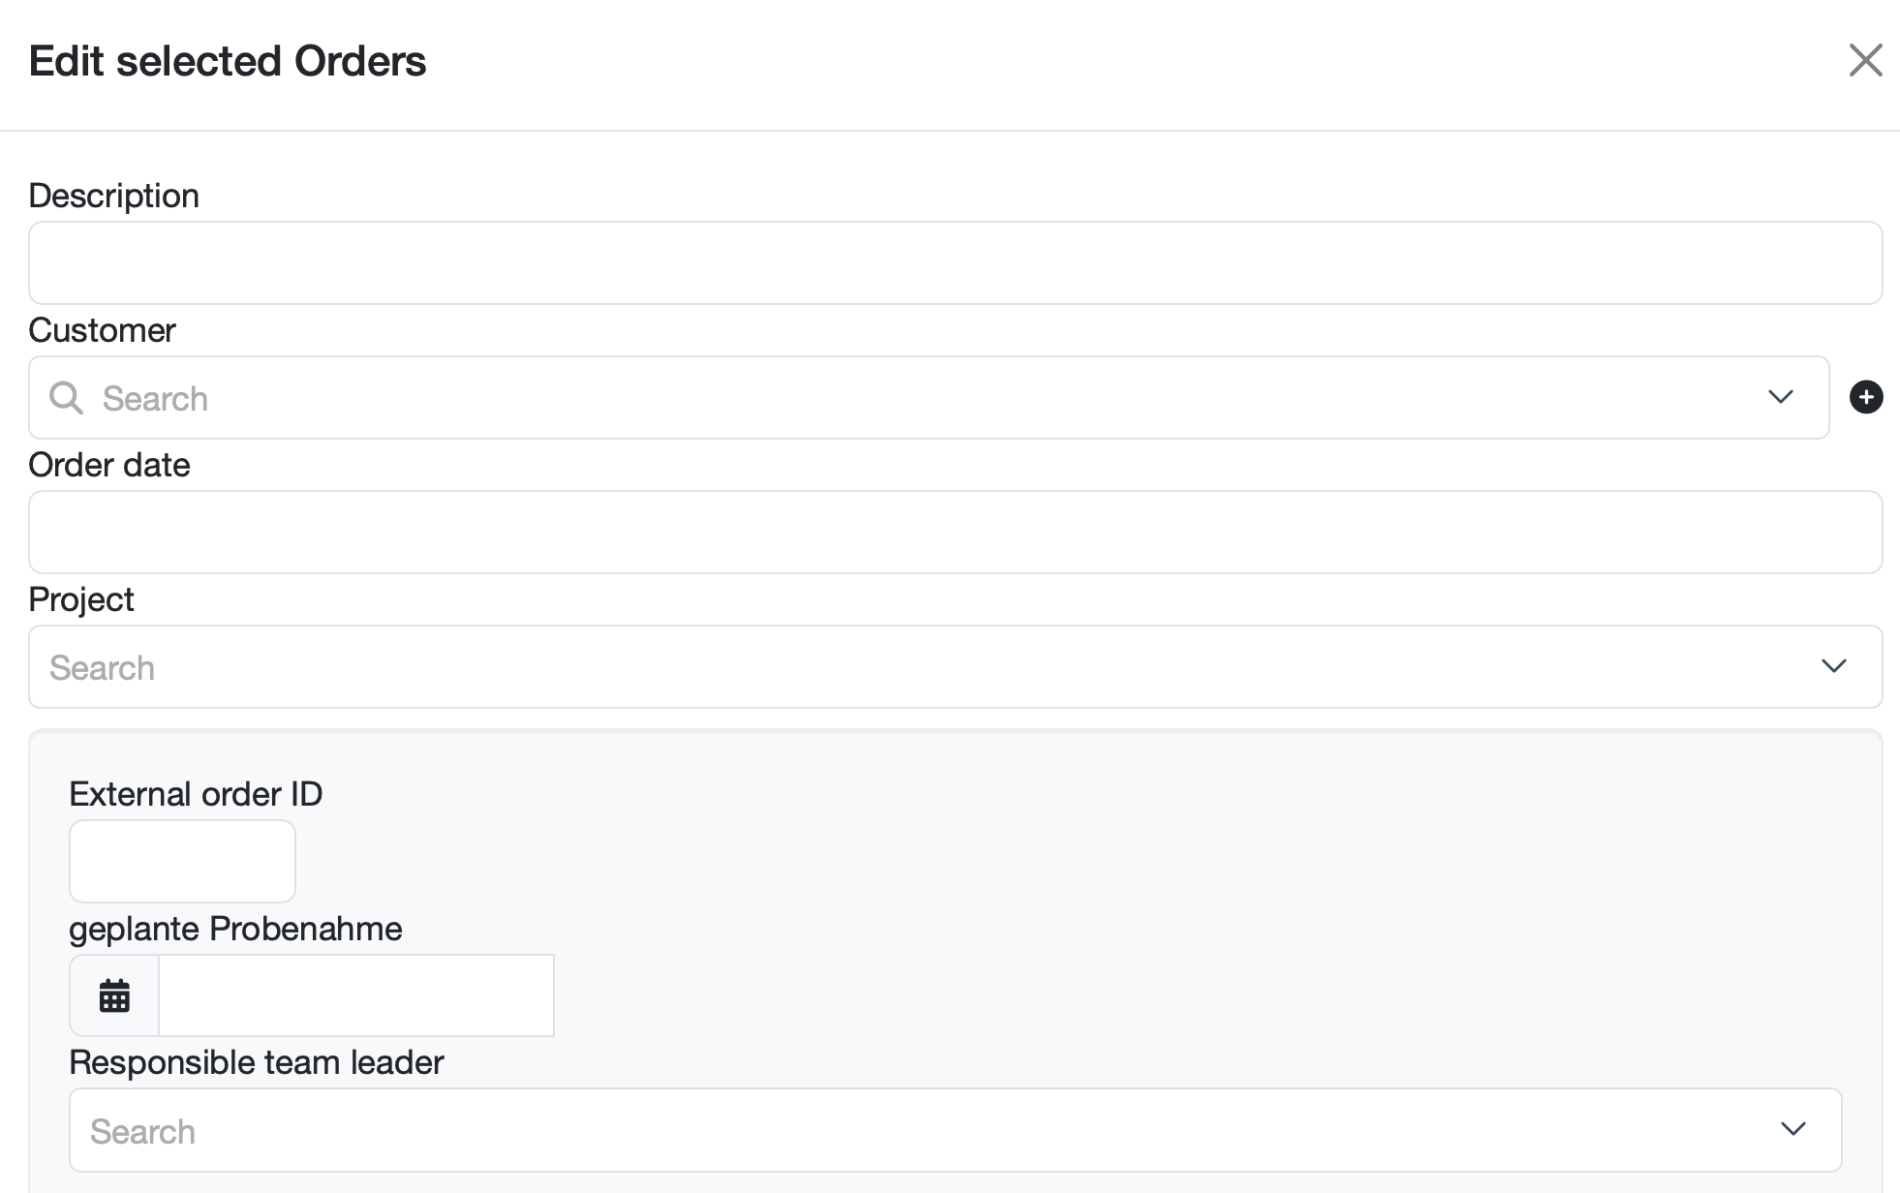Click the Project label
This screenshot has height=1193, width=1900.
[x=81, y=600]
